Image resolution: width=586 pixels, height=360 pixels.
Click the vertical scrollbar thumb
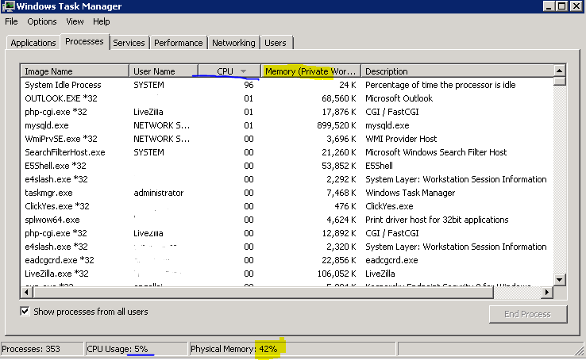pyautogui.click(x=560, y=81)
